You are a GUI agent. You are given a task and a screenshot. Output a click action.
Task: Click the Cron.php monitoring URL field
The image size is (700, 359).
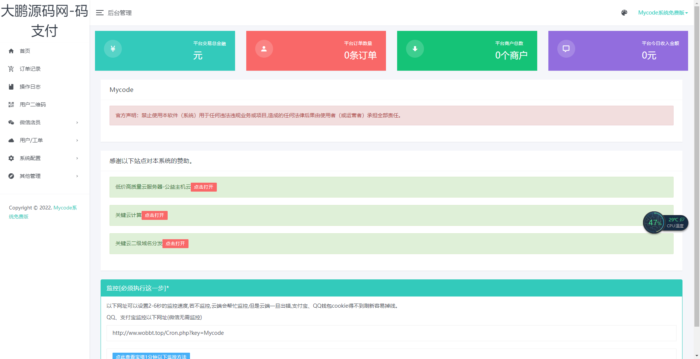pos(391,333)
